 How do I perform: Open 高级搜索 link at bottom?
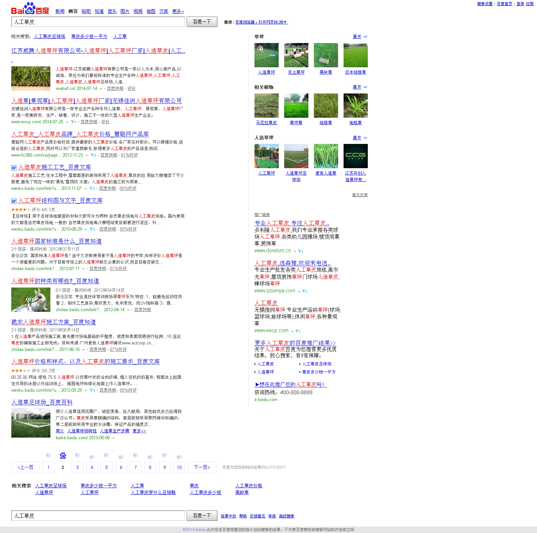(286, 516)
